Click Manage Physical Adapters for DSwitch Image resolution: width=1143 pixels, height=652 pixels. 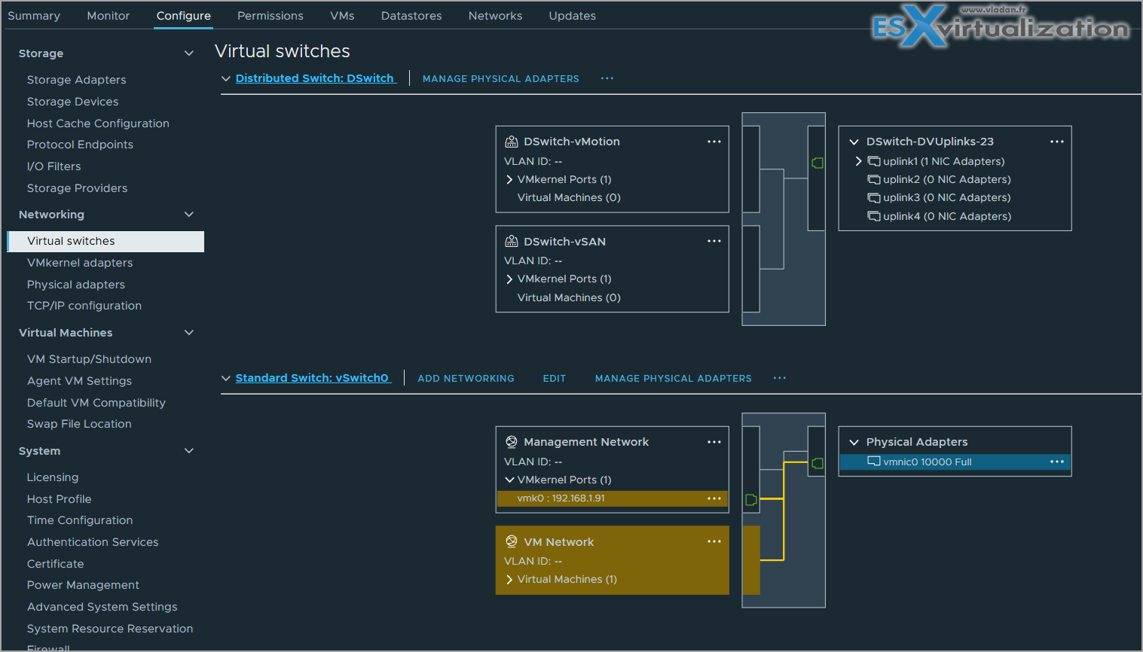pyautogui.click(x=501, y=78)
